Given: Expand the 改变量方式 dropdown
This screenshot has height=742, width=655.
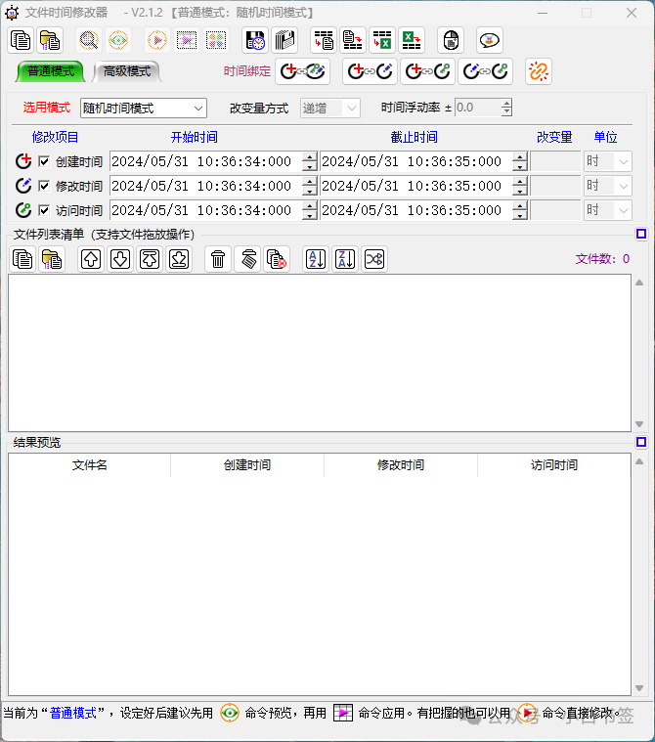Looking at the screenshot, I should 330,108.
